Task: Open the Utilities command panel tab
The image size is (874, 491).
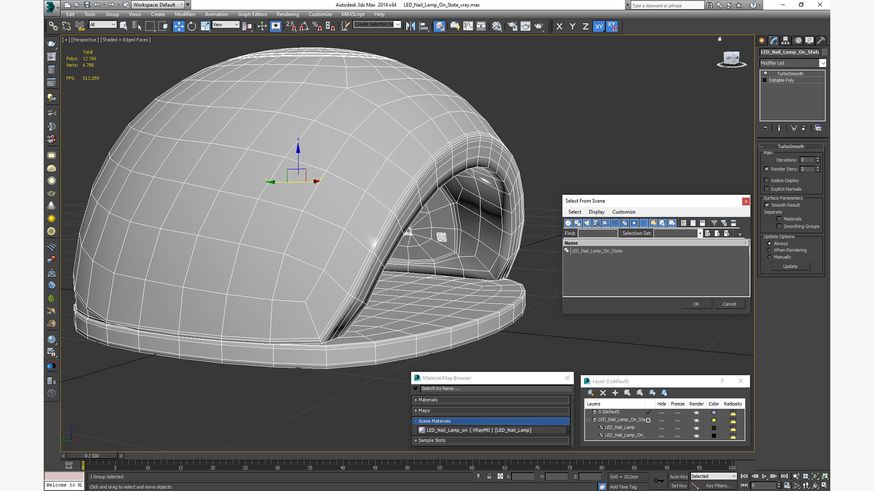Action: point(821,40)
